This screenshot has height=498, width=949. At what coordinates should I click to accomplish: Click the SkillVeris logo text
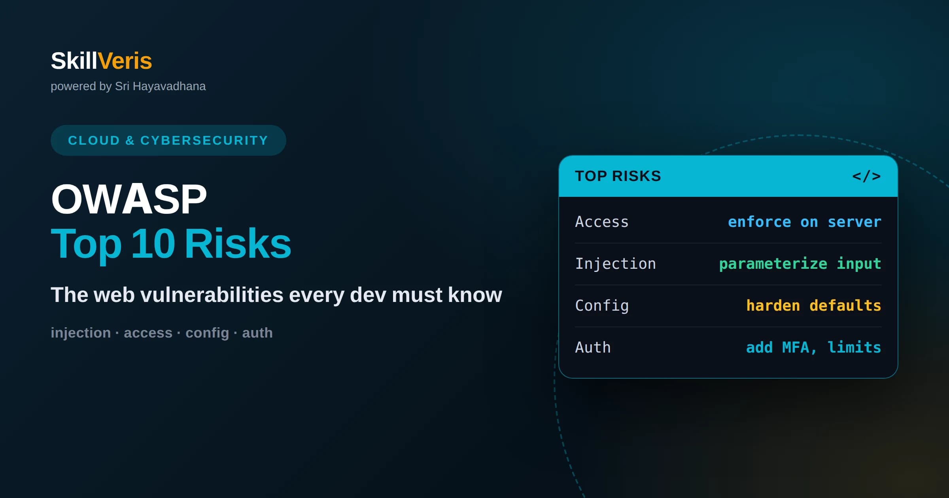click(x=101, y=61)
